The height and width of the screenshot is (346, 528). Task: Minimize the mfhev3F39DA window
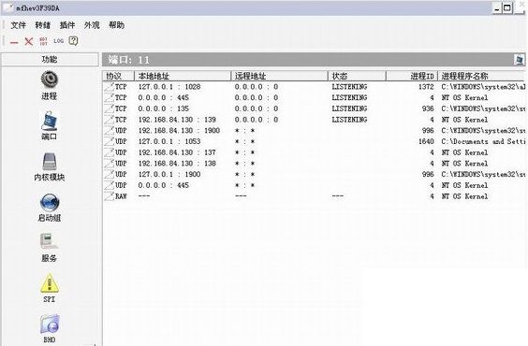click(x=497, y=8)
